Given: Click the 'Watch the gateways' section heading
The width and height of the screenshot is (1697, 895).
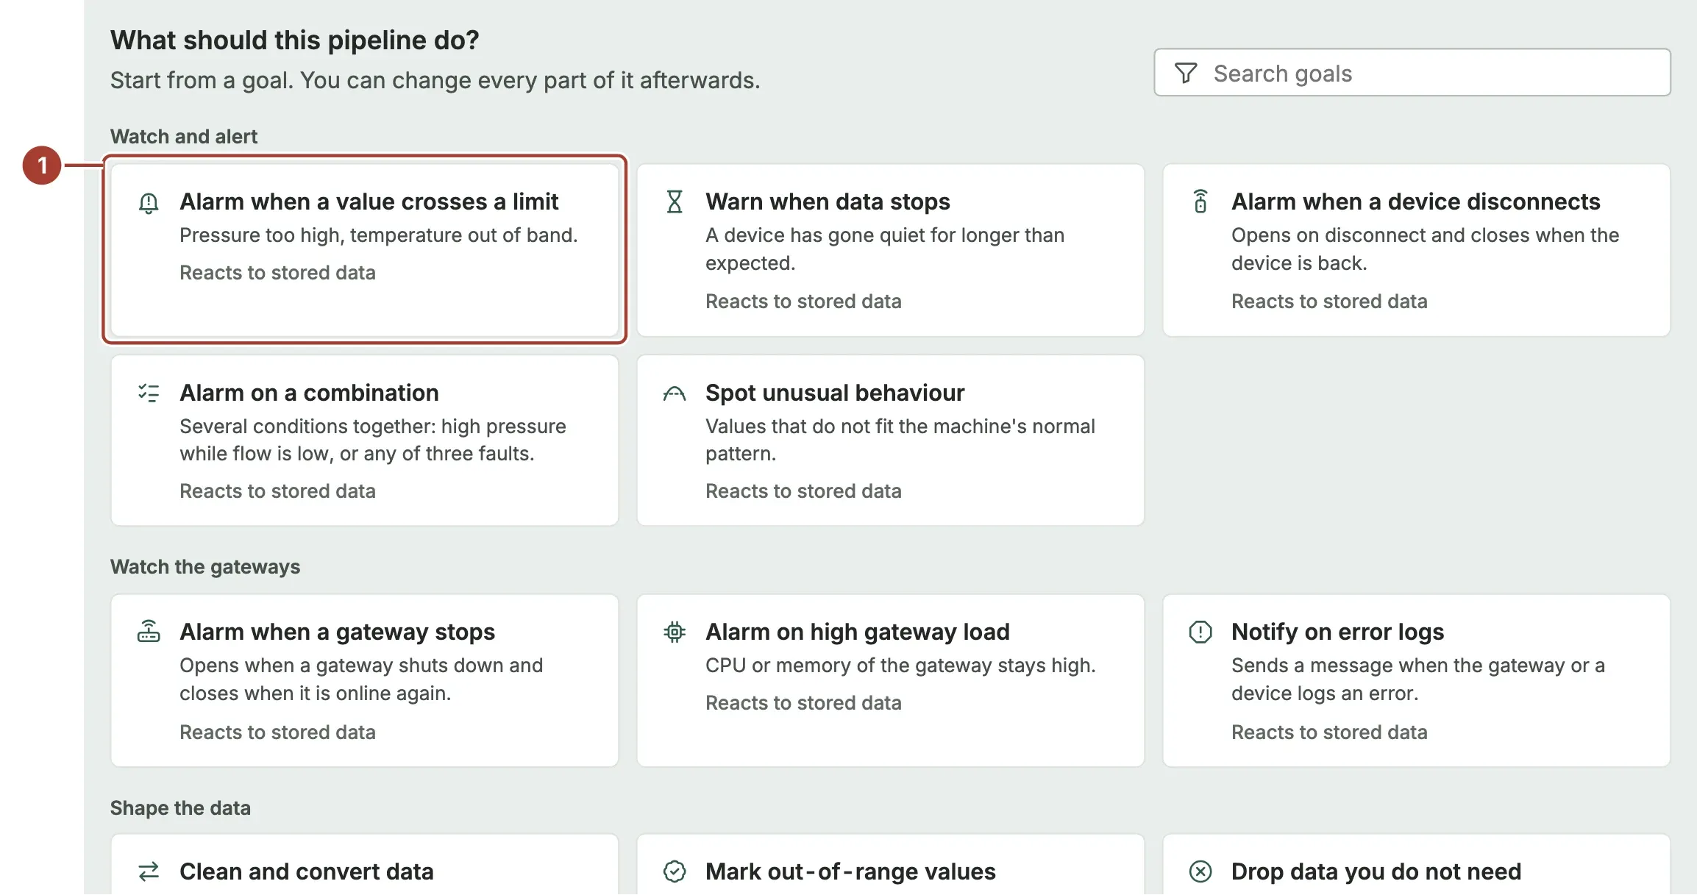Looking at the screenshot, I should click(205, 567).
